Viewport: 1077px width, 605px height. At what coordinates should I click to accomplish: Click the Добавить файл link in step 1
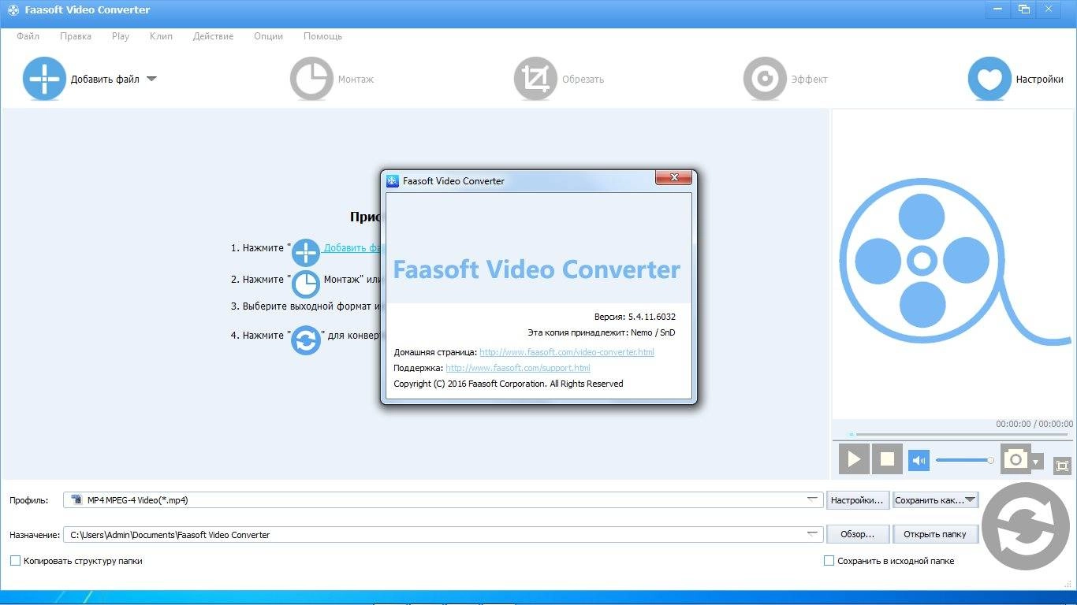click(353, 247)
